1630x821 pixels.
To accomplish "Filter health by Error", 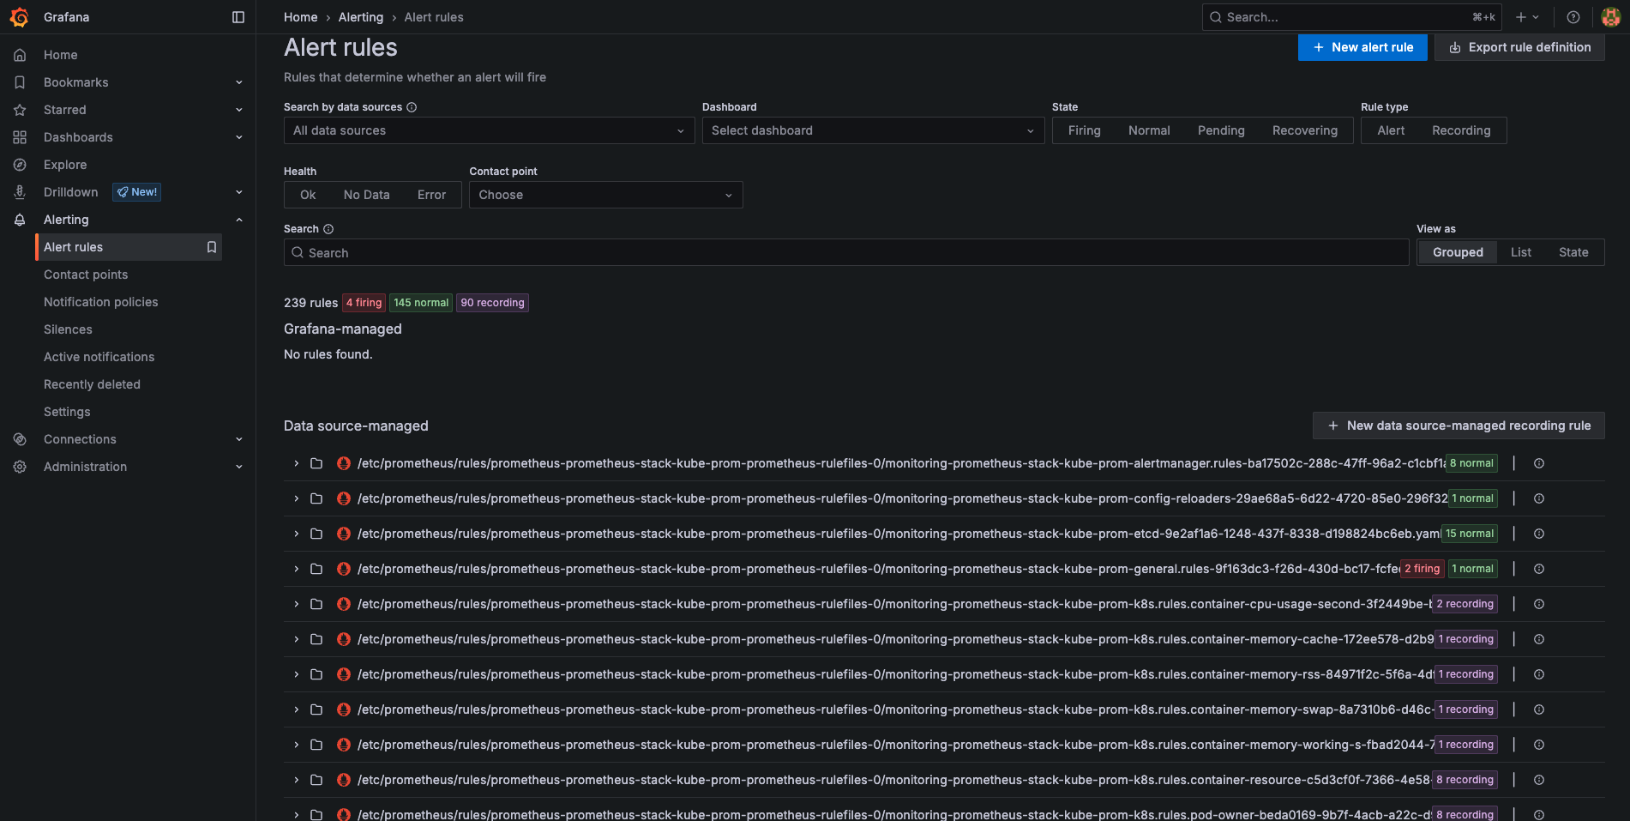I will 431,195.
